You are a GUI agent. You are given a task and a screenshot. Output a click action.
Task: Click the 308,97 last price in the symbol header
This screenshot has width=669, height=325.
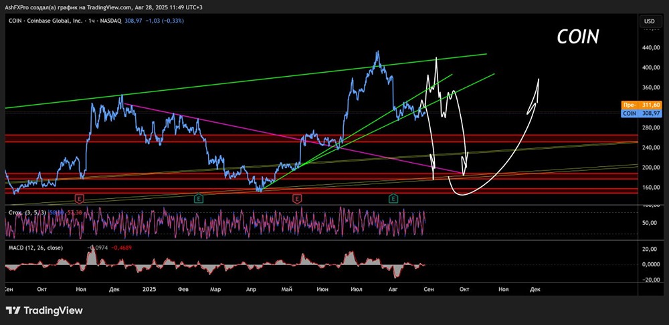click(x=133, y=21)
